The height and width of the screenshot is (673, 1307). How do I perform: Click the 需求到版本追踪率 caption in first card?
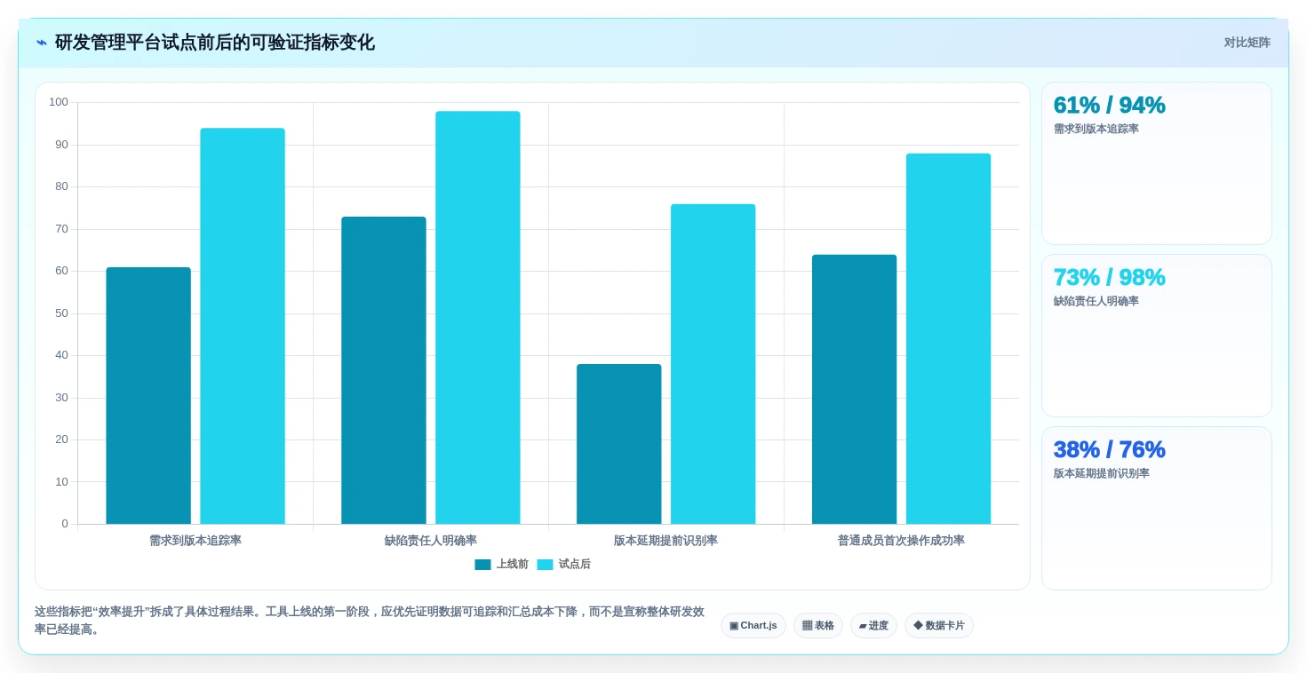(x=1096, y=129)
